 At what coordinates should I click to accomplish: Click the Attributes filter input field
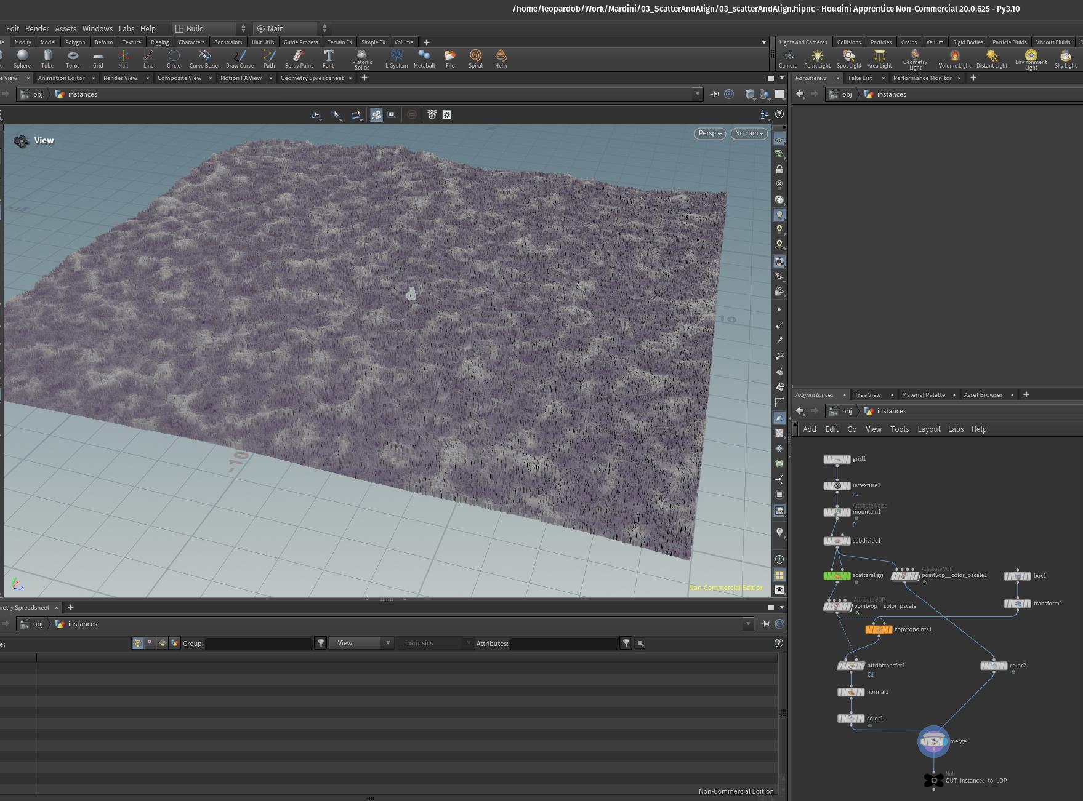tap(563, 643)
